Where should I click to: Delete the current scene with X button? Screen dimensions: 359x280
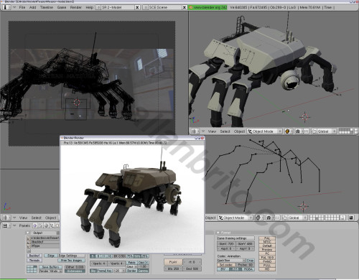tap(185, 7)
